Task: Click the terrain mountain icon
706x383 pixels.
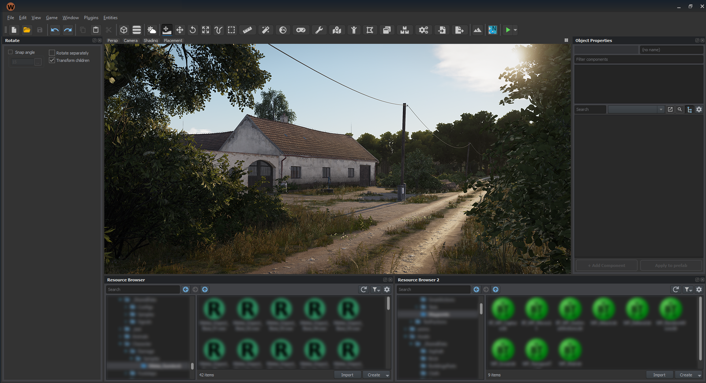Action: (x=477, y=30)
